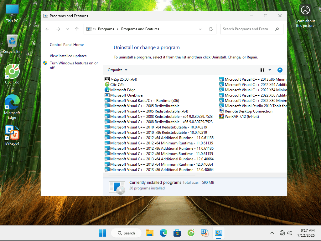Open File Explorer from taskbar

(150, 233)
